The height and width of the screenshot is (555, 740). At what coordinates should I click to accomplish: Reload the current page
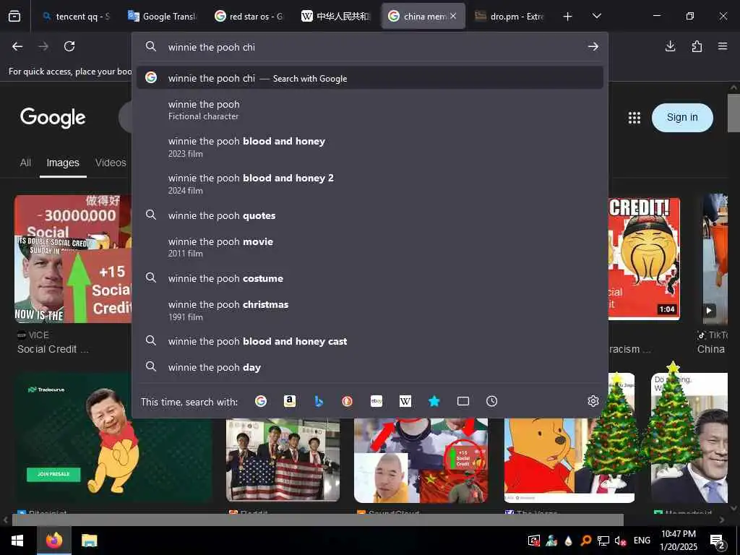click(x=69, y=46)
